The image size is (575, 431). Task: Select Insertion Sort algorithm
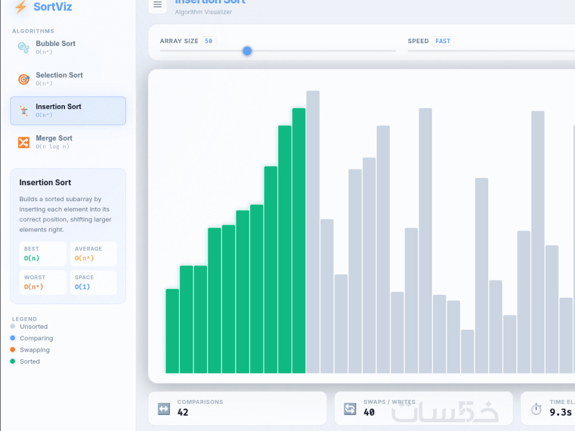coord(68,111)
